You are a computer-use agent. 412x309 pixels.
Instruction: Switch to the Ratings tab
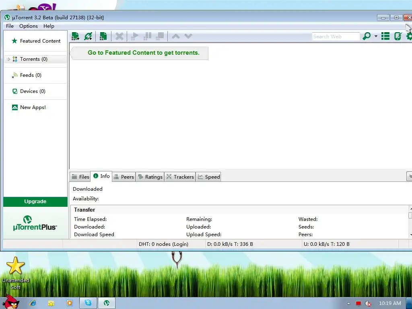(150, 177)
